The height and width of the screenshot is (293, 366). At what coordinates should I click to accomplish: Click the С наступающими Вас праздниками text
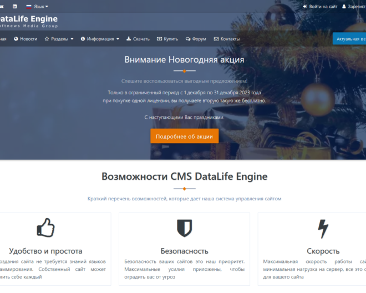pos(185,117)
